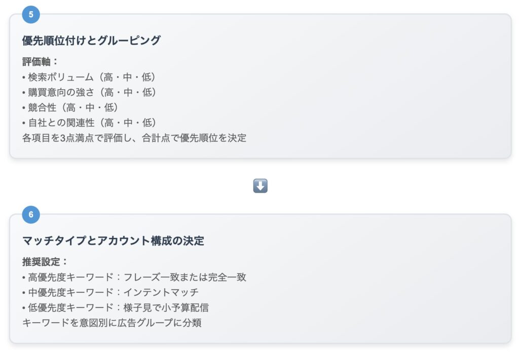
Task: Click the 検索ボリューム bullet item
Action: (89, 77)
